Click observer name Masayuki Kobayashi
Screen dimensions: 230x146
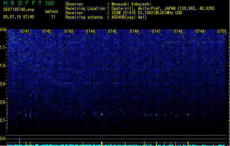131,4
